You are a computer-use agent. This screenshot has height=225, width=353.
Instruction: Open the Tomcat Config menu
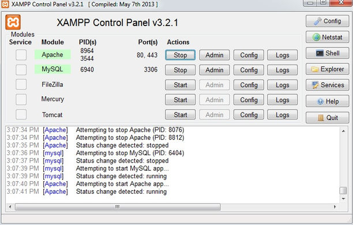click(x=249, y=115)
